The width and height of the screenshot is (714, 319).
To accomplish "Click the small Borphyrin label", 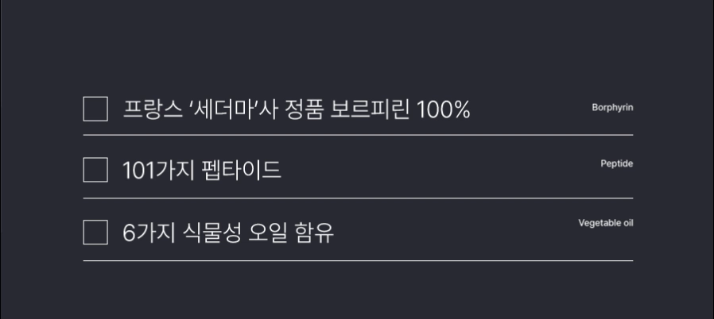I will [612, 107].
